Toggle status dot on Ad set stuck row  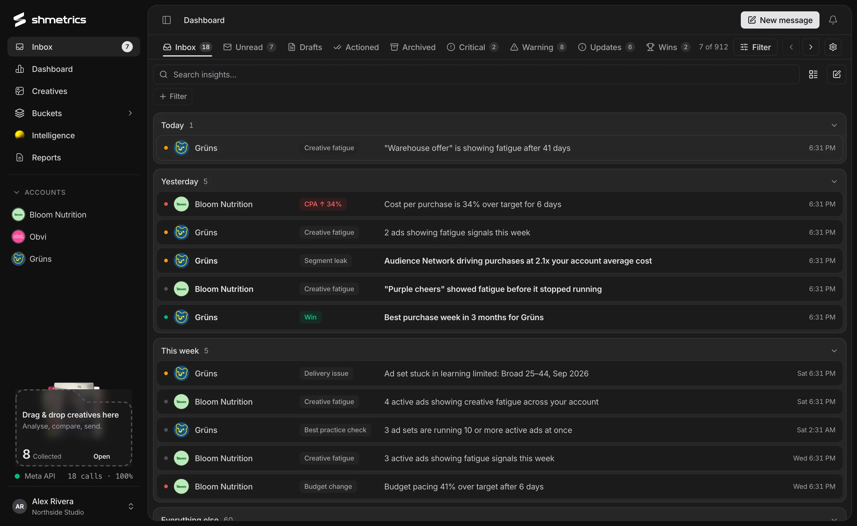pos(166,373)
